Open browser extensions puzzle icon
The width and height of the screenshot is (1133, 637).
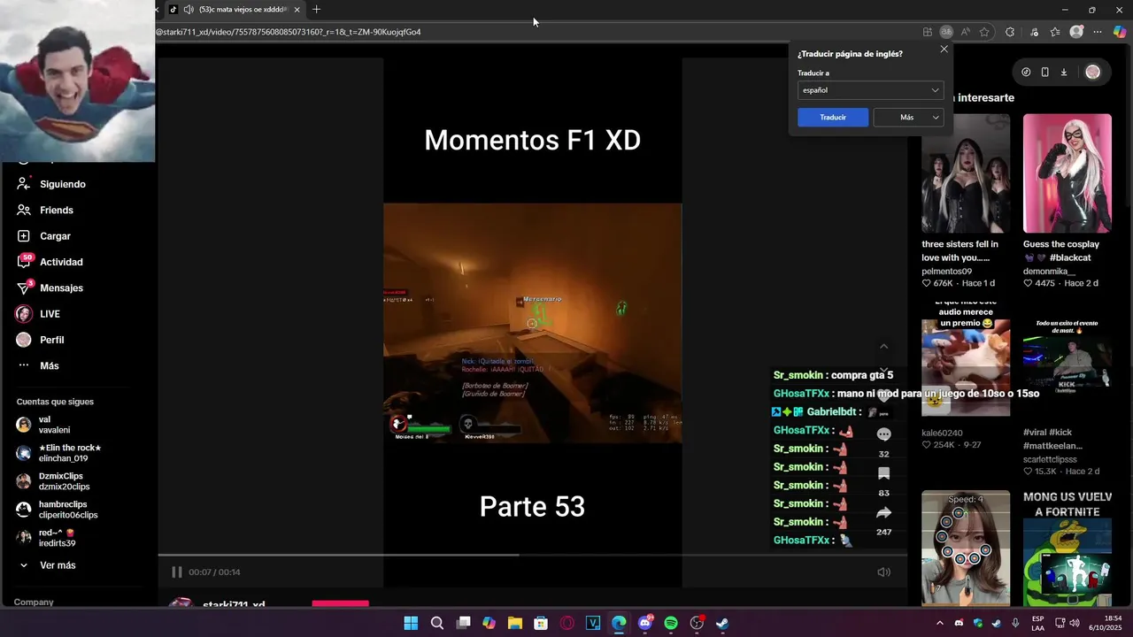click(x=1010, y=32)
